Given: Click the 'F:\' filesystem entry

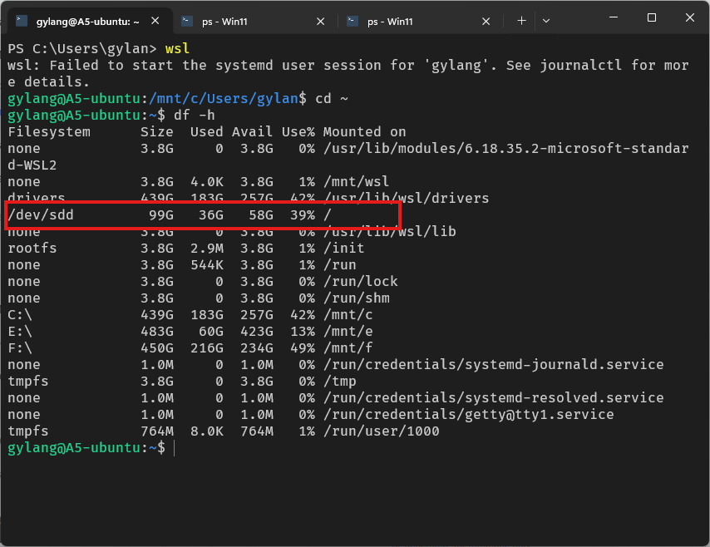Looking at the screenshot, I should [x=20, y=347].
